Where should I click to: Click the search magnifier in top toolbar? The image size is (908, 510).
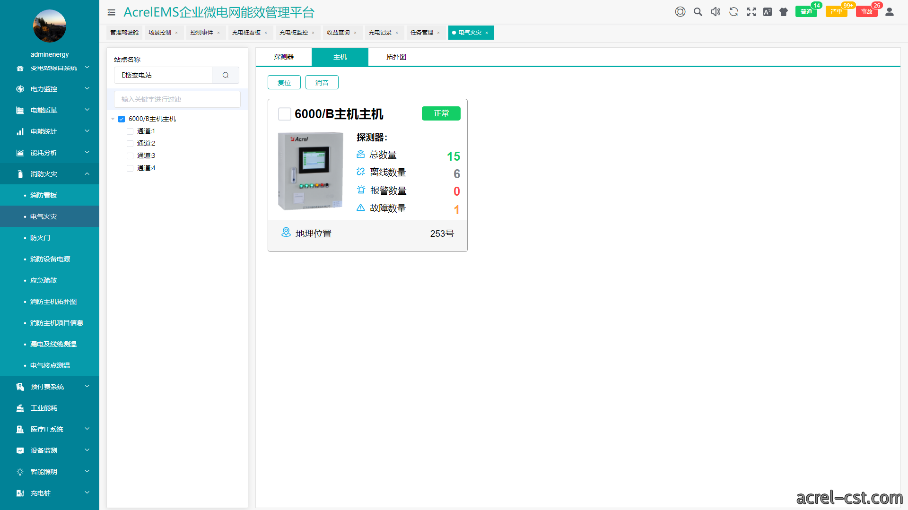click(x=698, y=12)
